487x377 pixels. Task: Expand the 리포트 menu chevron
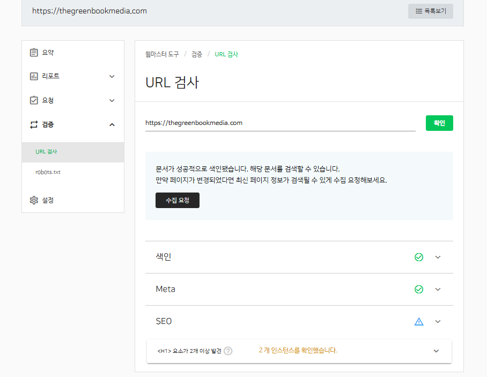pos(112,76)
